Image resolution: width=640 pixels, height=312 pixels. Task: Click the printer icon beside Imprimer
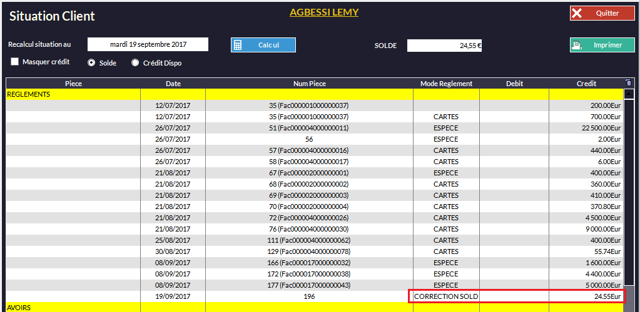(578, 45)
